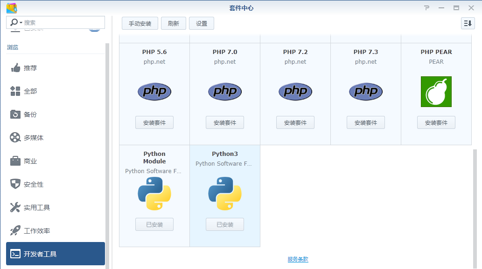Open the Python Module package logo

154,194
